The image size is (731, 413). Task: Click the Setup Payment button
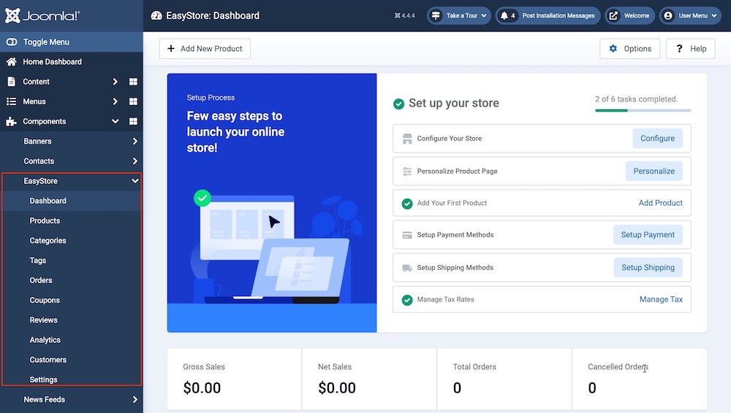(648, 235)
